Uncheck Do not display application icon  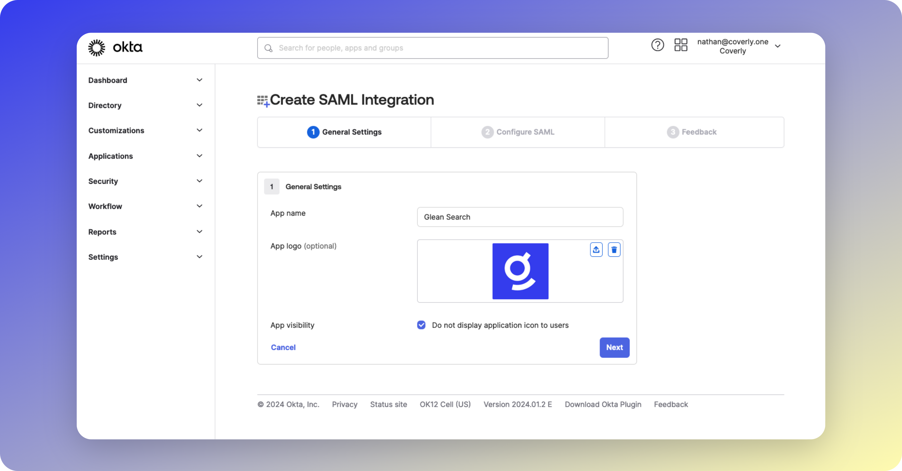421,325
